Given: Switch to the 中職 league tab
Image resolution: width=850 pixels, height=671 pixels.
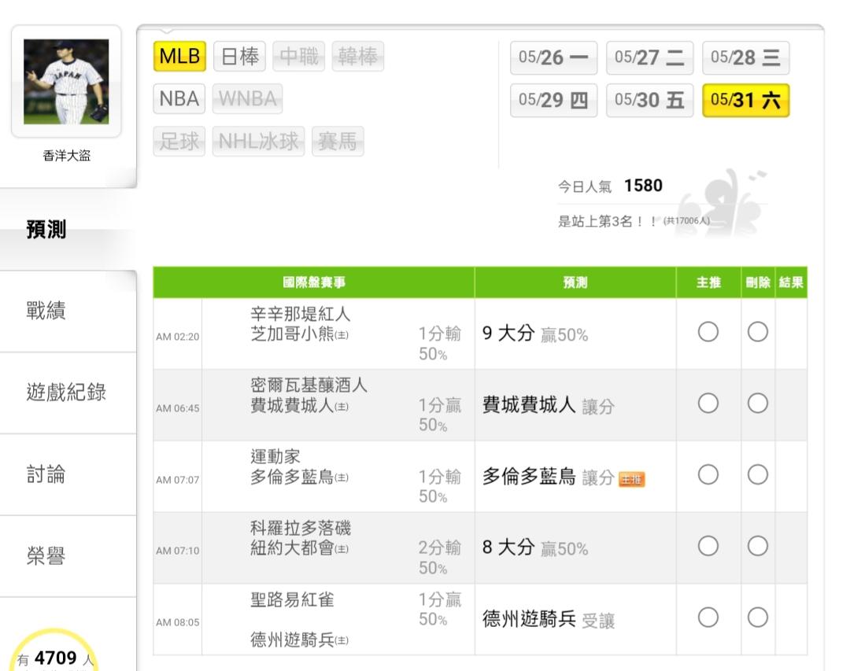Looking at the screenshot, I should click(299, 57).
